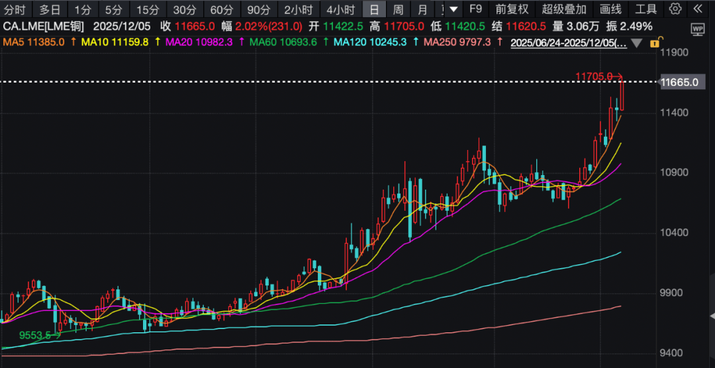Open the 画线 drawing tools button
This screenshot has height=368, width=715.
pos(610,9)
